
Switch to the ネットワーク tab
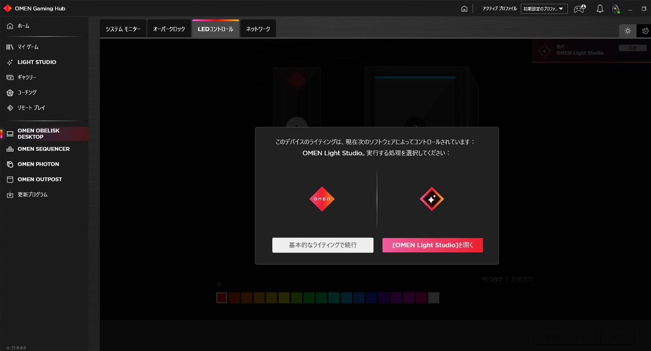coord(258,29)
